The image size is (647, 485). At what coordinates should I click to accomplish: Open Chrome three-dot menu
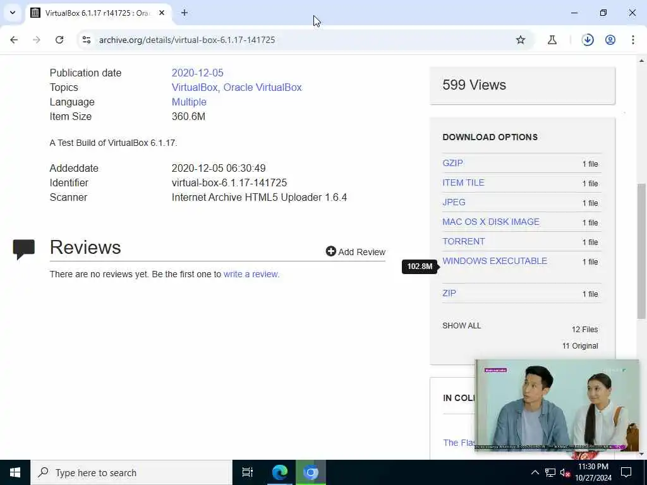(x=633, y=40)
